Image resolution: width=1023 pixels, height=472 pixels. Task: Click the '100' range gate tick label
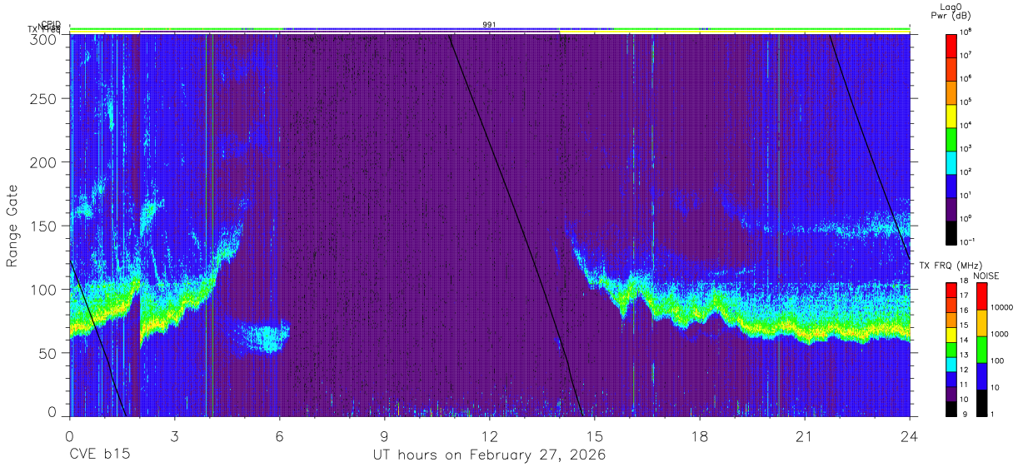[44, 289]
